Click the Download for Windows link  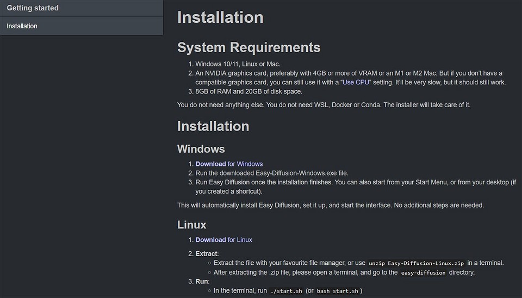pos(229,164)
